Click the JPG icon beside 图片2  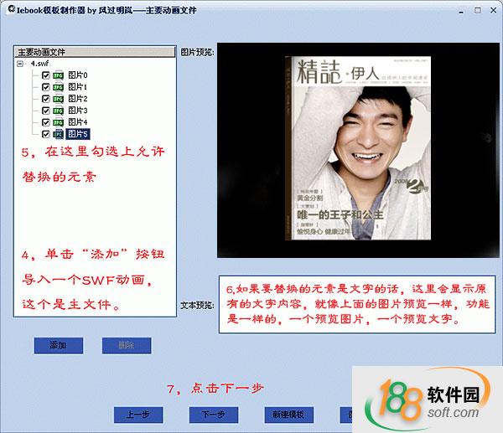click(58, 99)
